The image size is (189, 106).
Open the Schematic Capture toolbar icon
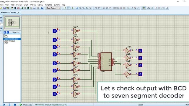pyautogui.click(x=15, y=8)
